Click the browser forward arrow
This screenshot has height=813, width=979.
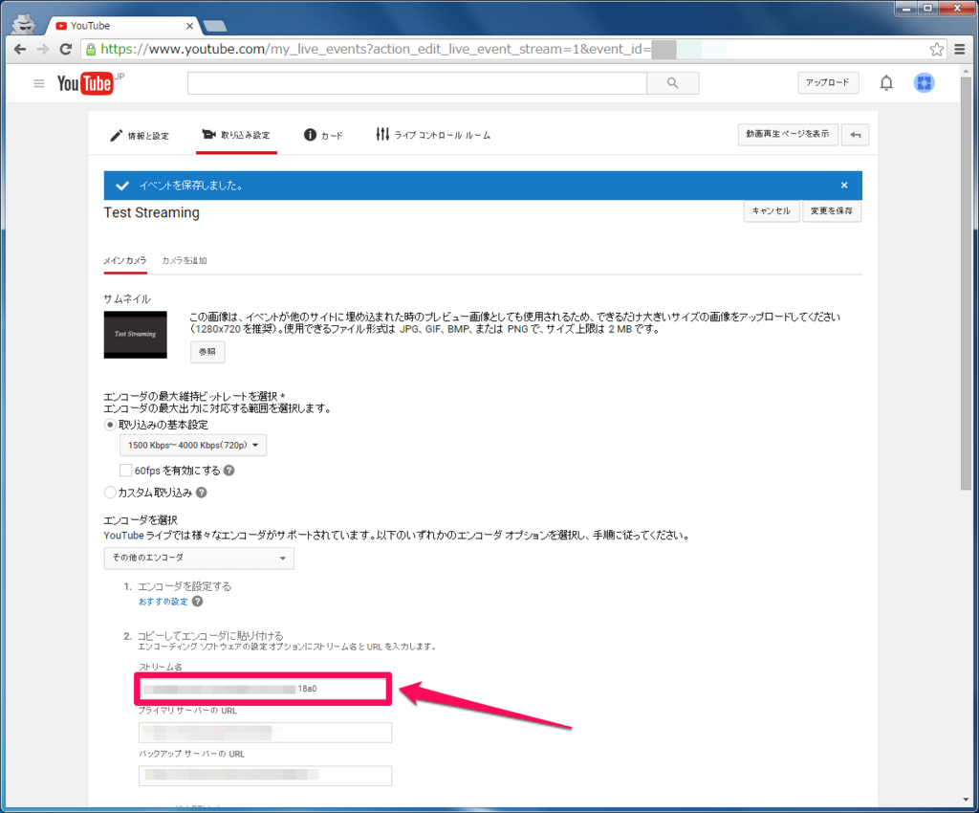click(x=42, y=49)
